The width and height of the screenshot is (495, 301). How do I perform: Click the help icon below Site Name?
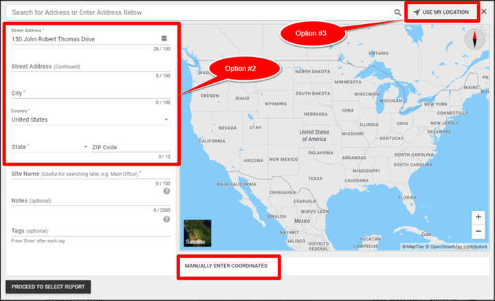click(x=166, y=191)
